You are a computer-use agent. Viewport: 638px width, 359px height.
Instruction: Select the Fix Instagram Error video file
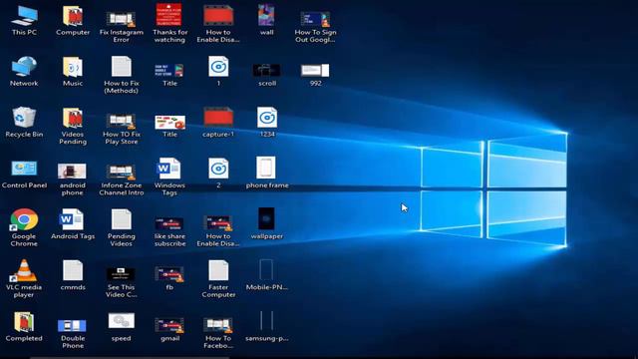tap(122, 27)
